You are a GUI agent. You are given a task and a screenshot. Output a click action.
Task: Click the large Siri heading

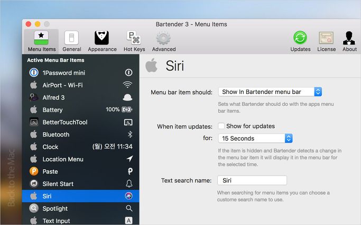click(x=175, y=66)
